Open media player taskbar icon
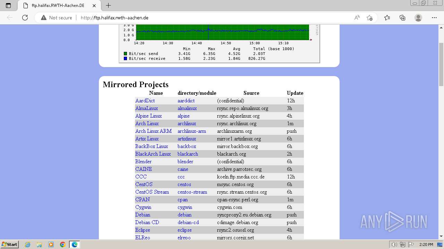Screen dimensions: 444x249 51,245
